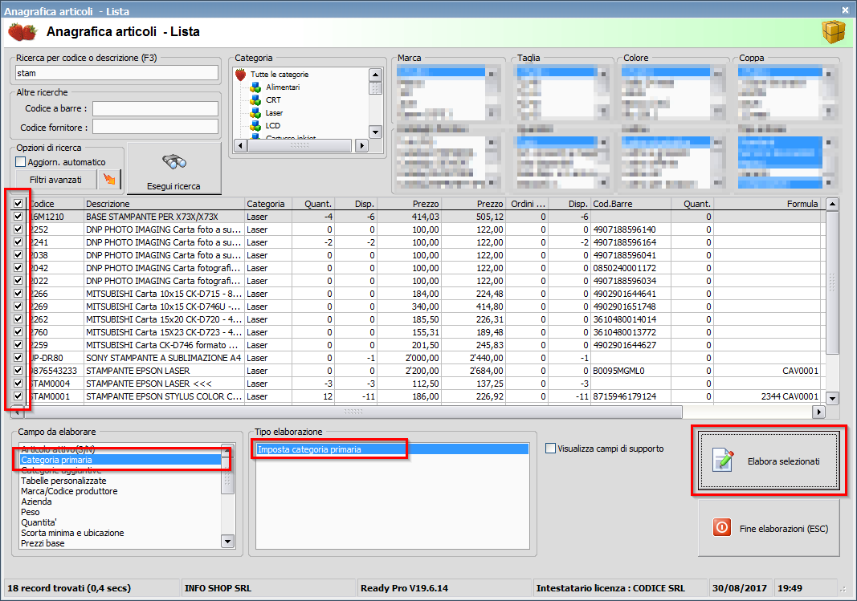This screenshot has width=857, height=601.
Task: Uncheck the SONY STAMPANTE A SUBLIMAZIONE A4 row
Action: coord(18,358)
